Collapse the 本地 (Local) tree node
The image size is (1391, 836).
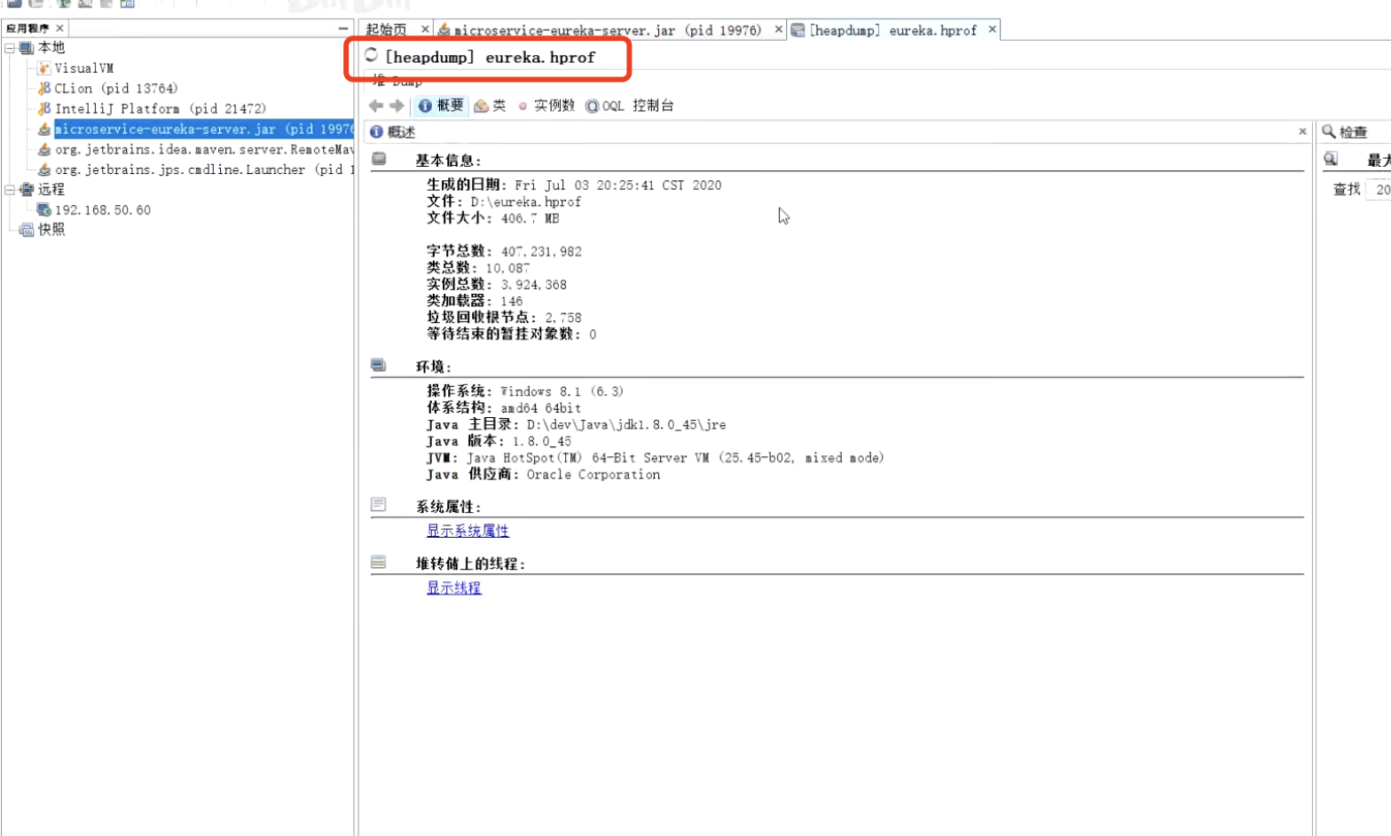10,48
